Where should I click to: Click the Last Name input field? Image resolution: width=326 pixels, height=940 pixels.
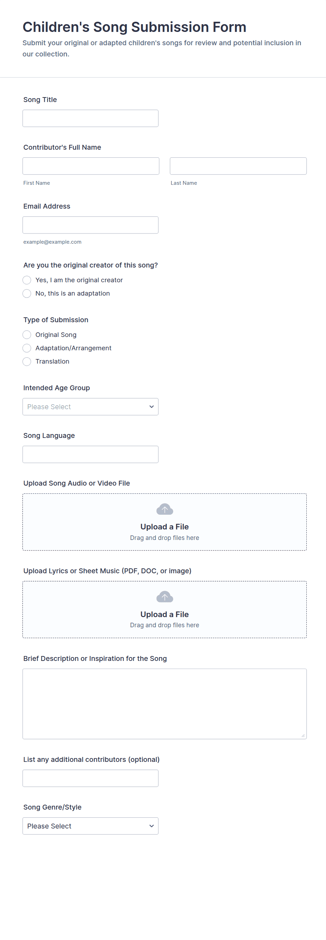tap(238, 166)
